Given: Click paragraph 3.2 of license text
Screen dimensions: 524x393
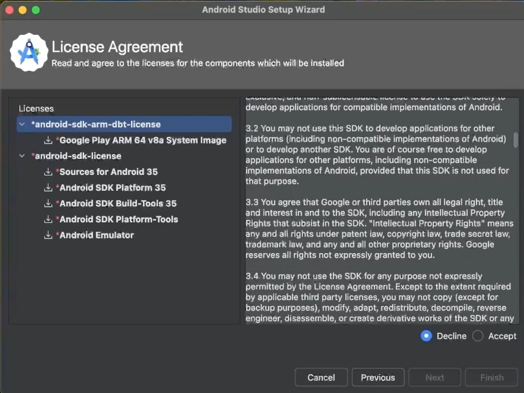Looking at the screenshot, I should pyautogui.click(x=377, y=155).
